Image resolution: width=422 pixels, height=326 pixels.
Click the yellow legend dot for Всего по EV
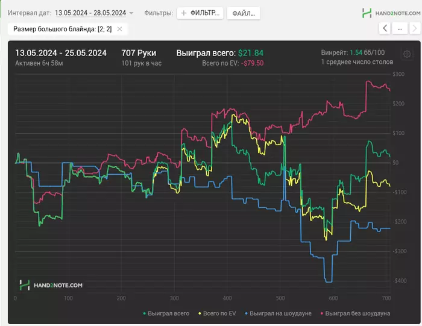(x=200, y=313)
